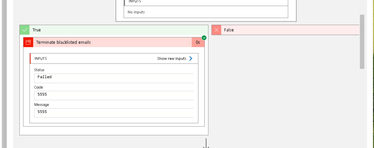This screenshot has height=148, width=374.
Task: Select the Terminate blacklisted emails header
Action: point(114,42)
